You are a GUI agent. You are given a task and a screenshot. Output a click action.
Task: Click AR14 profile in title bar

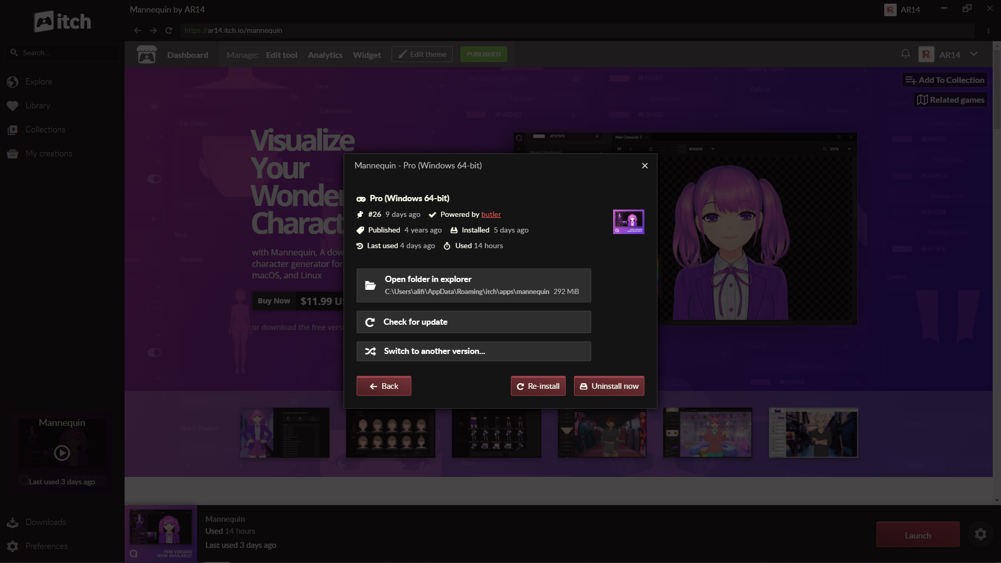[x=902, y=9]
